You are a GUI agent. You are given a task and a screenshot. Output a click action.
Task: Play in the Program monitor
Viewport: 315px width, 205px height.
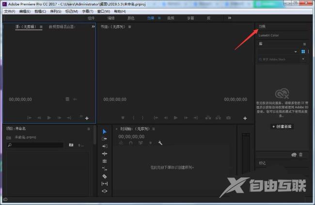point(175,118)
